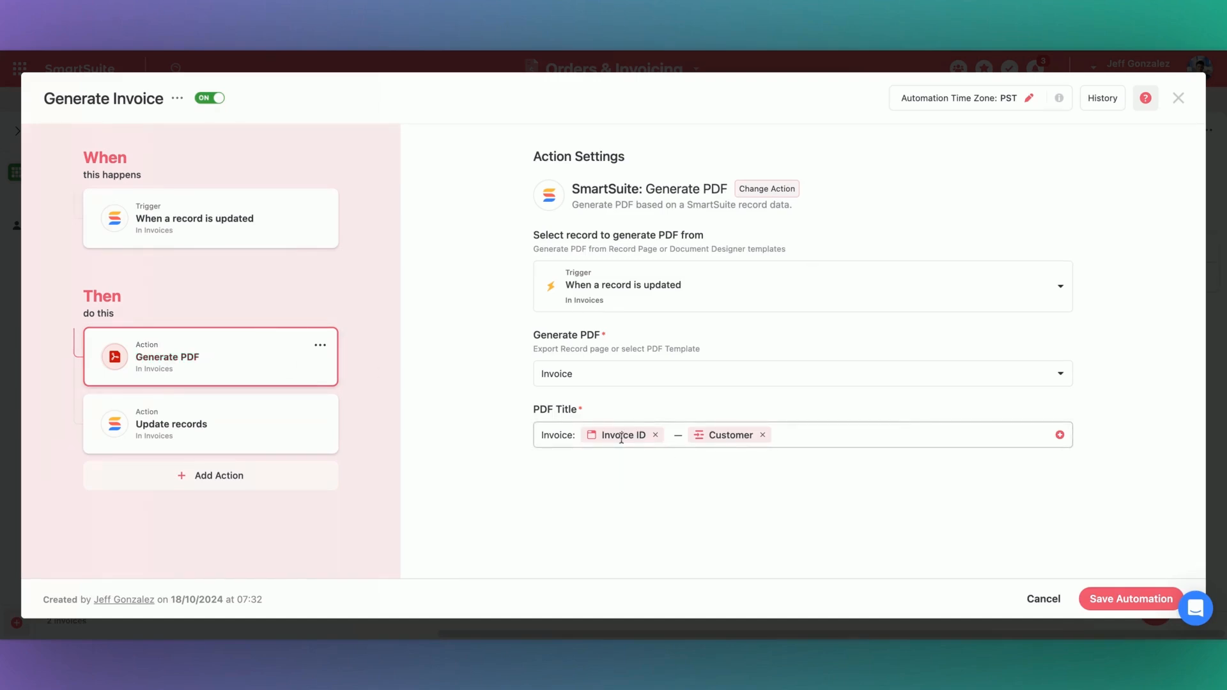Image resolution: width=1227 pixels, height=690 pixels.
Task: Click the info icon beside time zone
Action: (1059, 98)
